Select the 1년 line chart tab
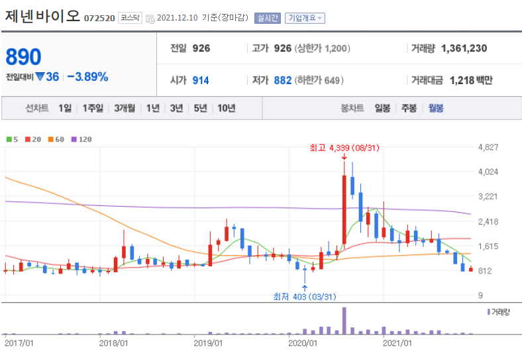 (153, 108)
